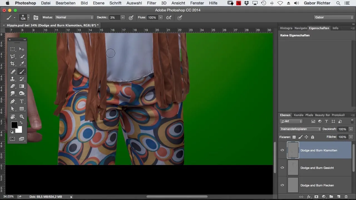Swap foreground and background colors
Screen dimensions: 356x200
click(21, 123)
